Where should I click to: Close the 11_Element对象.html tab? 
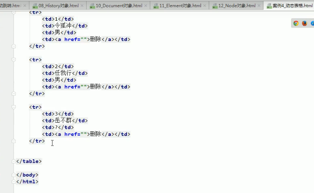205,6
